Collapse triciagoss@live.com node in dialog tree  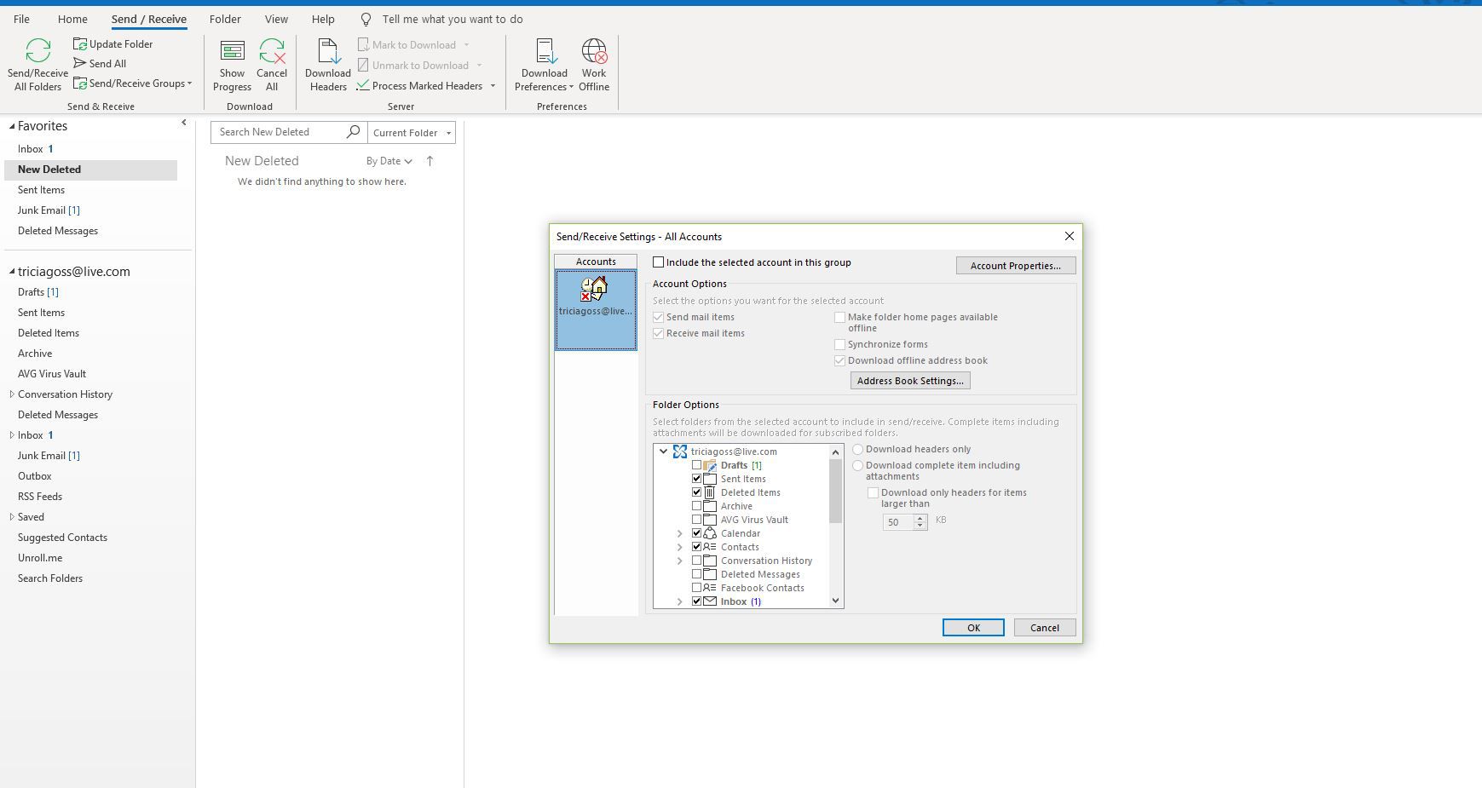664,452
